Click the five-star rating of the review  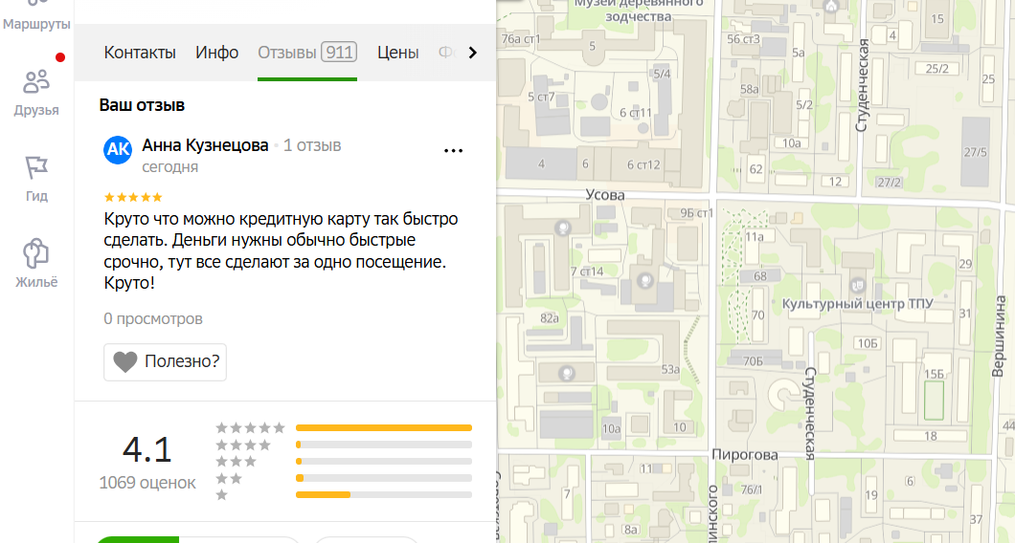click(x=133, y=197)
